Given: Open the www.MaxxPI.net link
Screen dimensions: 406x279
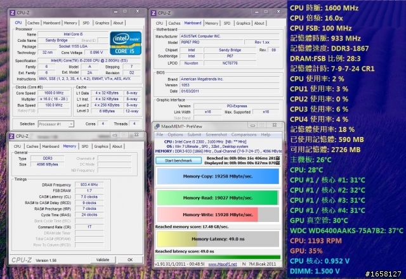Looking at the screenshot, I should point(223,264).
